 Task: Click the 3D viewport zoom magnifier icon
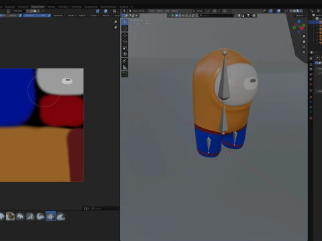[304, 36]
